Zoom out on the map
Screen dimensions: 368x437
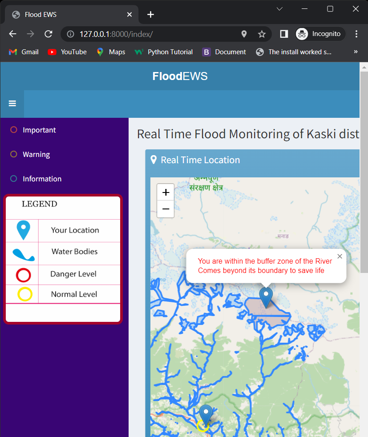coord(166,209)
